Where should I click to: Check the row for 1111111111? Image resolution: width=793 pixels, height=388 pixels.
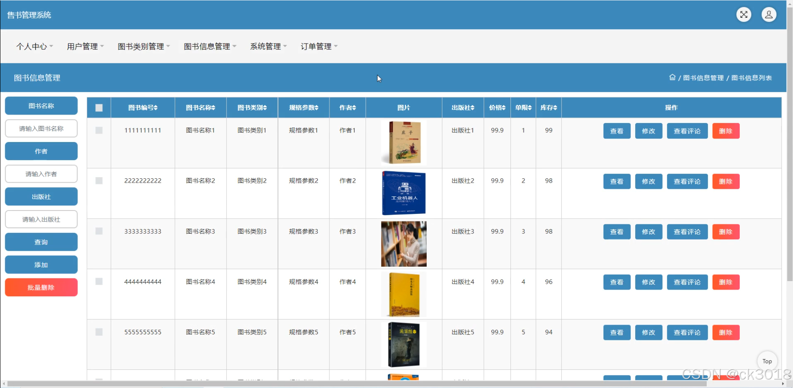(x=99, y=130)
